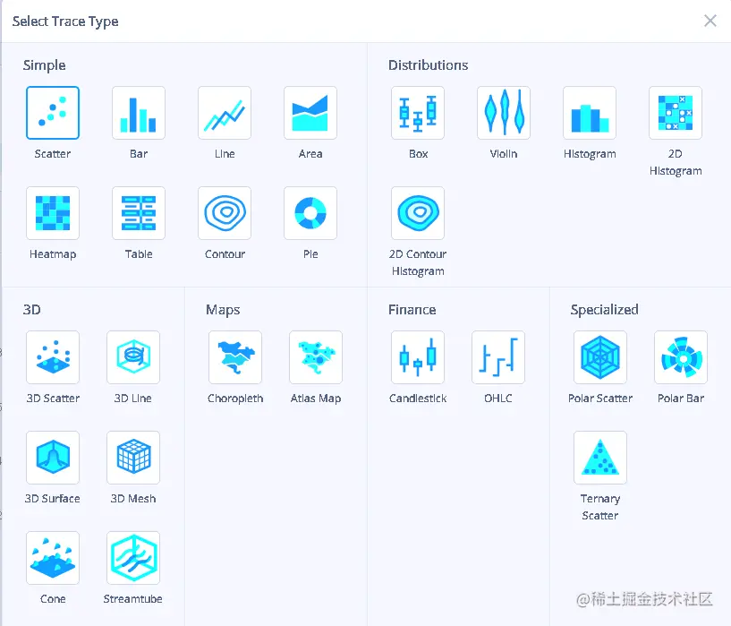Image resolution: width=731 pixels, height=626 pixels.
Task: Choose the Box plot icon
Action: click(x=418, y=113)
